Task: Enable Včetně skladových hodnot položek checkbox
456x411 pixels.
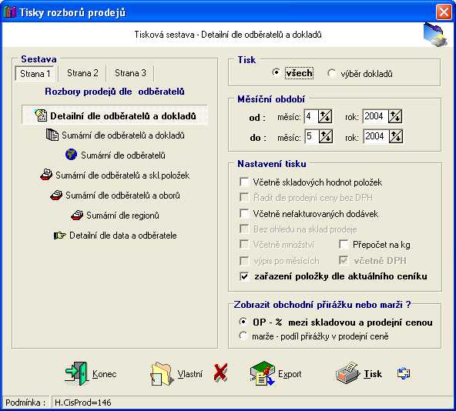Action: [244, 182]
